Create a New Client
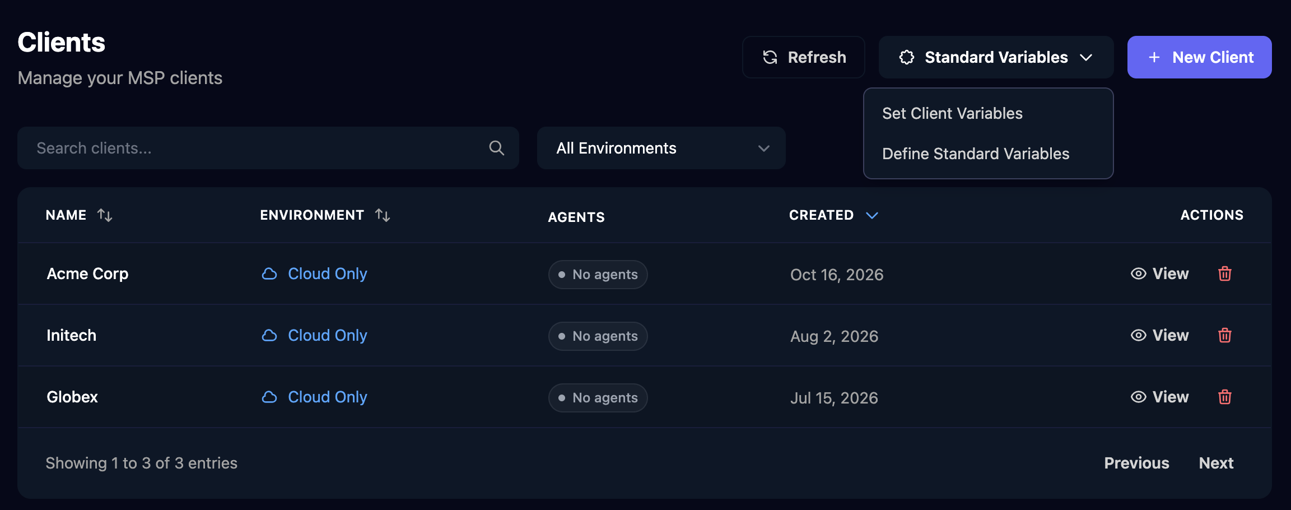 (1200, 57)
